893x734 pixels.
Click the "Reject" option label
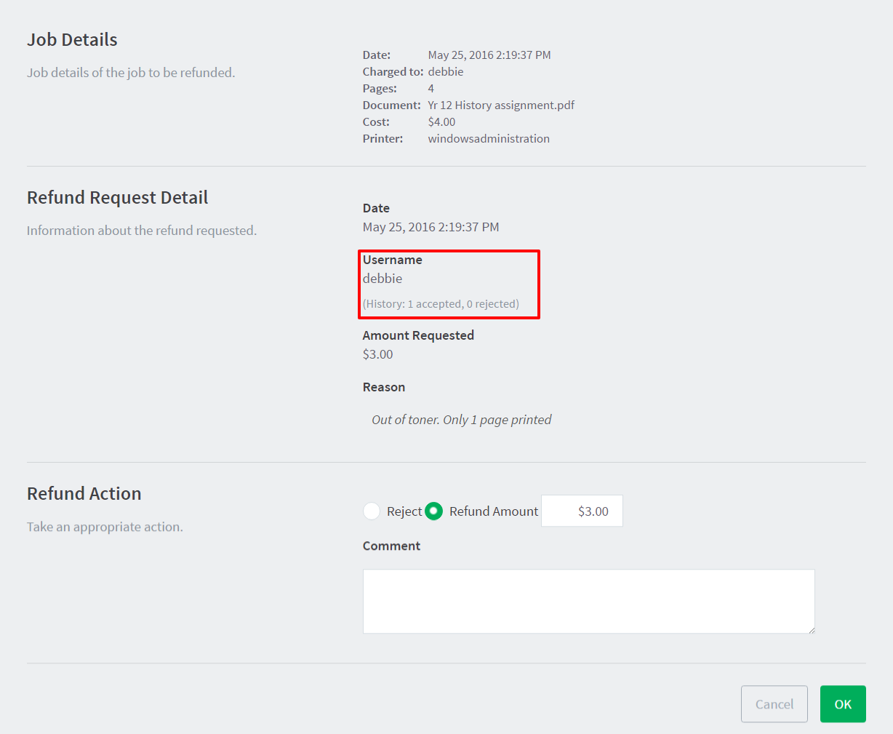click(404, 511)
